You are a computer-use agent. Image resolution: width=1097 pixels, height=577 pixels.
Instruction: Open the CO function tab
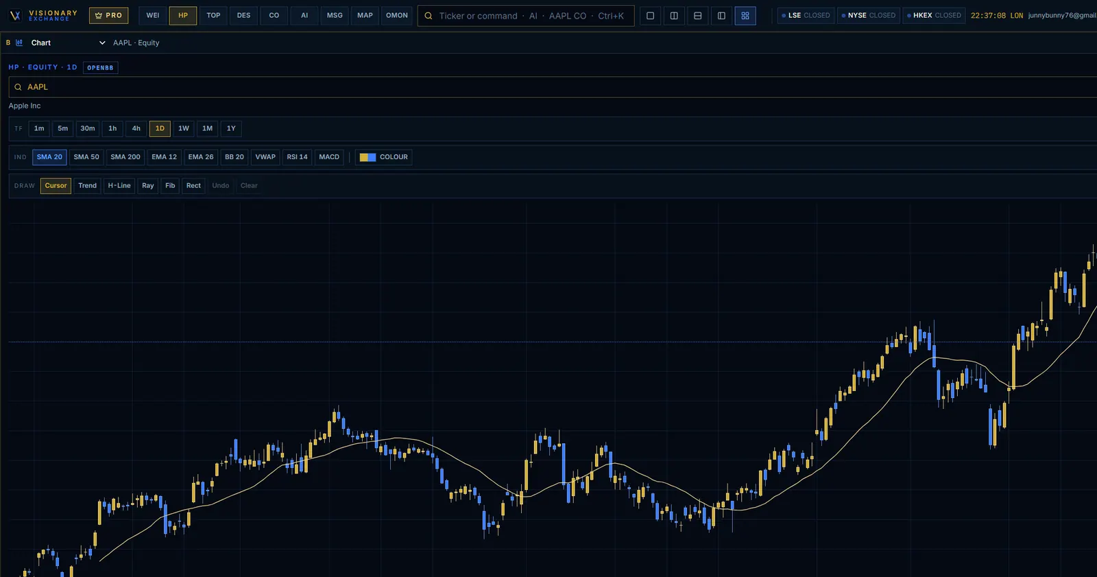[x=274, y=15]
